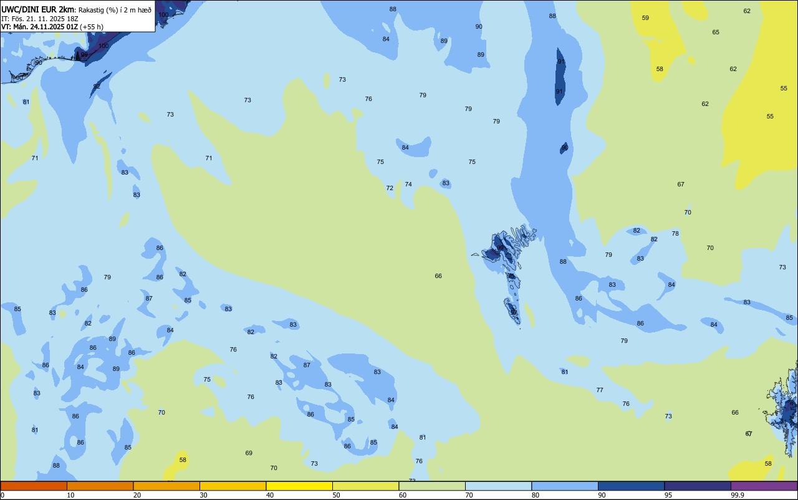798x500 pixels.
Task: Pick the 60–70 light green legend swatch
Action: tap(432, 486)
